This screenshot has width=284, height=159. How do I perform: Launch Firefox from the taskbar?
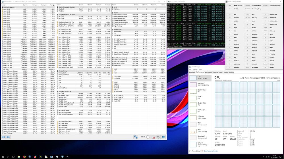point(24,157)
